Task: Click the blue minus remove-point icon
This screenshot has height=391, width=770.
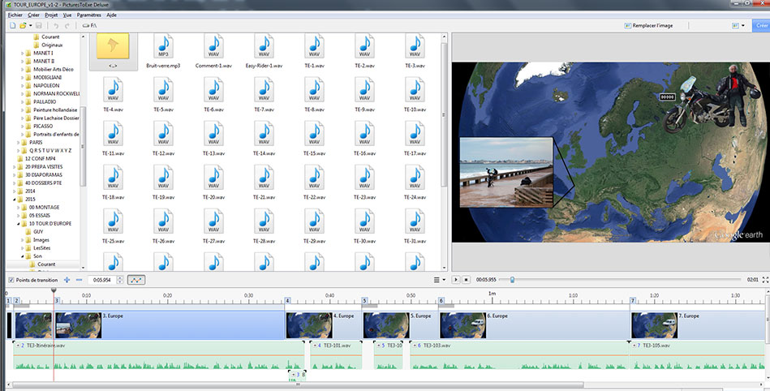Action: pos(79,280)
